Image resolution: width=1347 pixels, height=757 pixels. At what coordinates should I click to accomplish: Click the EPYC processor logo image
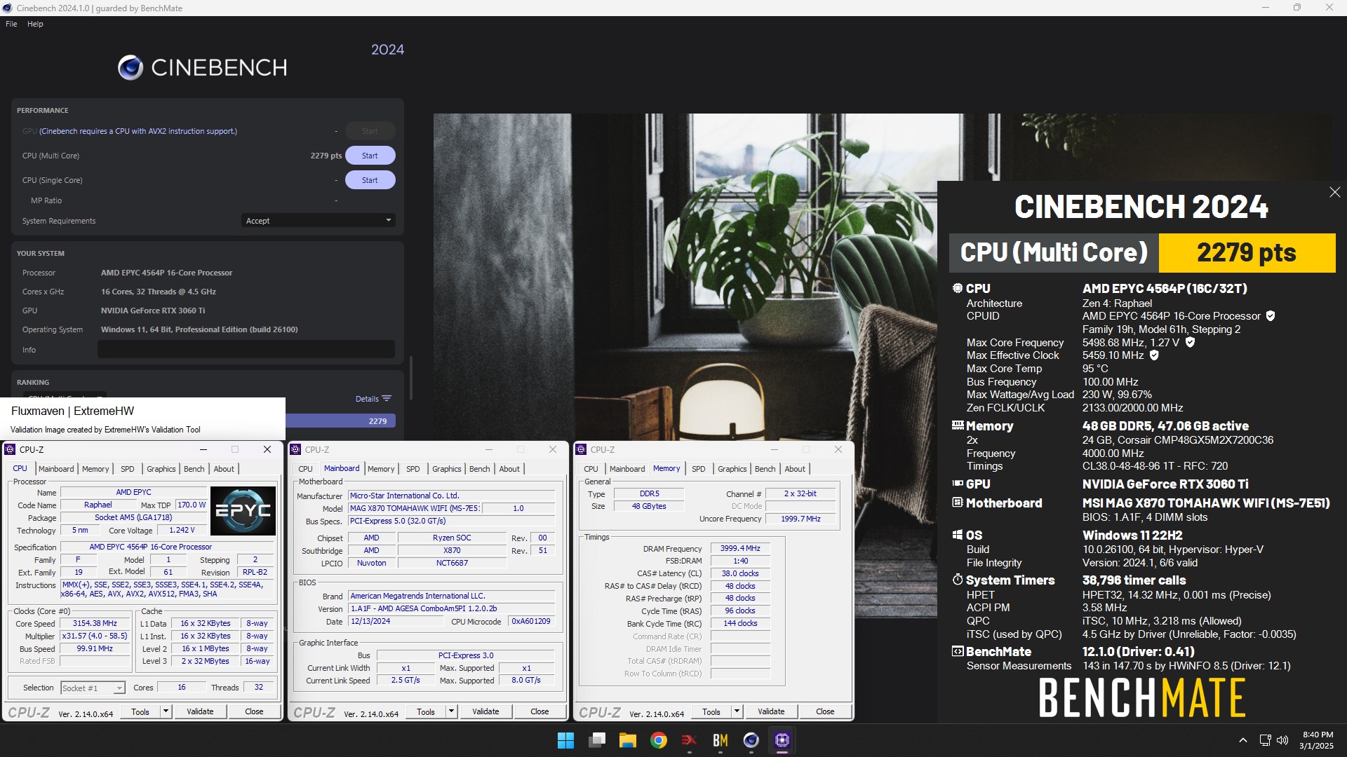[x=243, y=510]
